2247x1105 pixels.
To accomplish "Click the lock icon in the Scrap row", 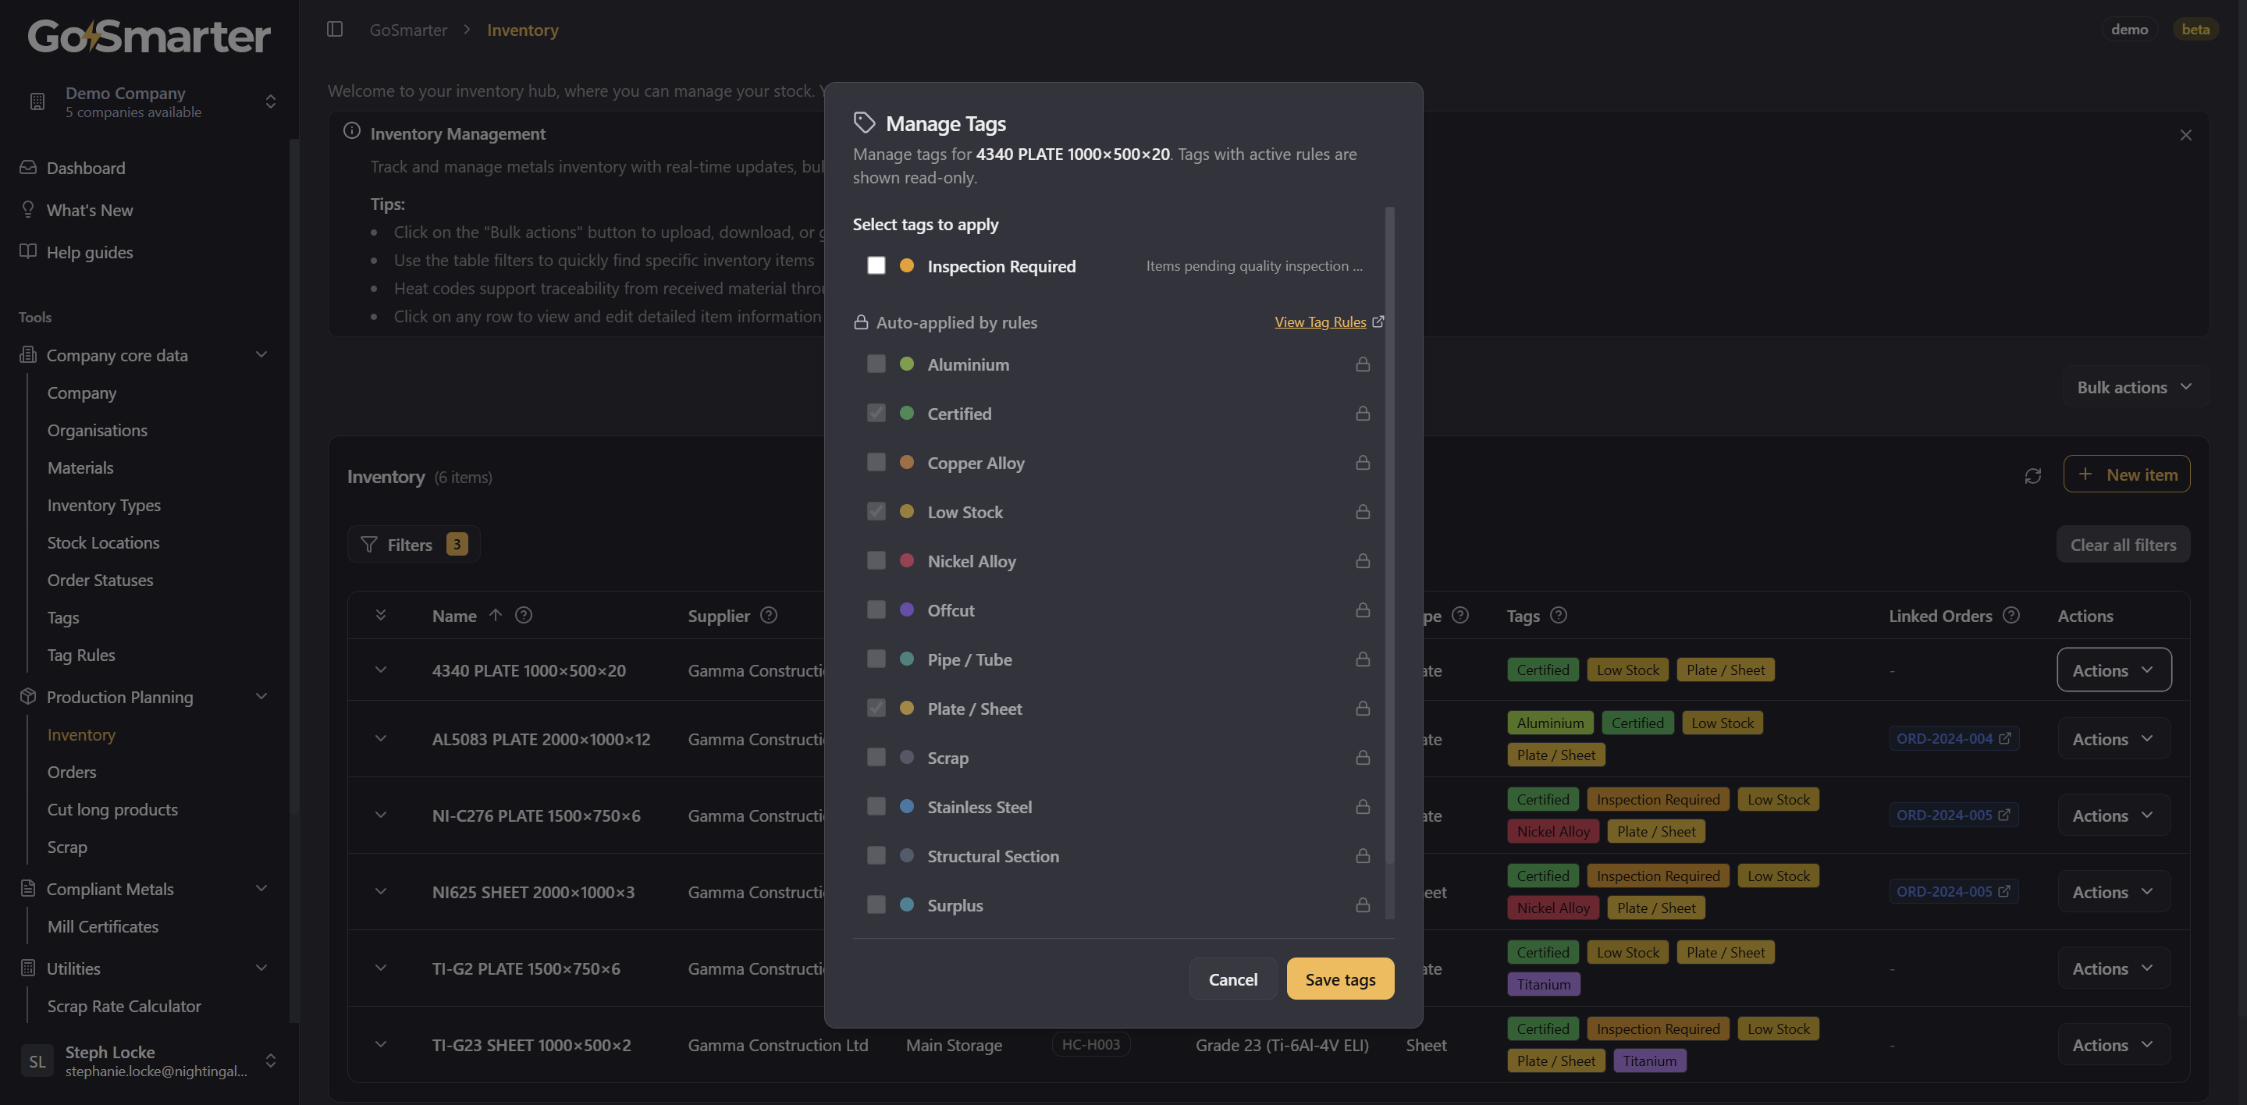I will (1363, 757).
